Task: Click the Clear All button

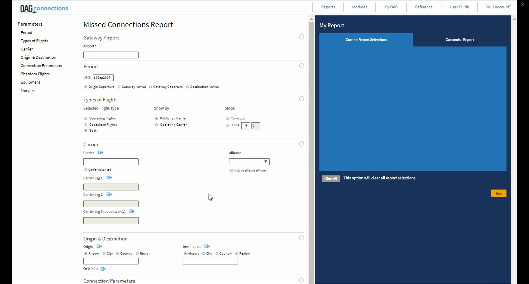Action: (x=331, y=179)
